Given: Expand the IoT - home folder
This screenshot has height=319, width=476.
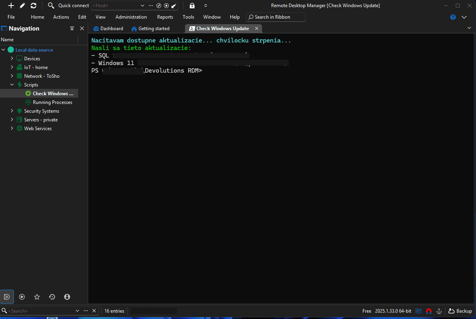Looking at the screenshot, I should click(x=12, y=67).
